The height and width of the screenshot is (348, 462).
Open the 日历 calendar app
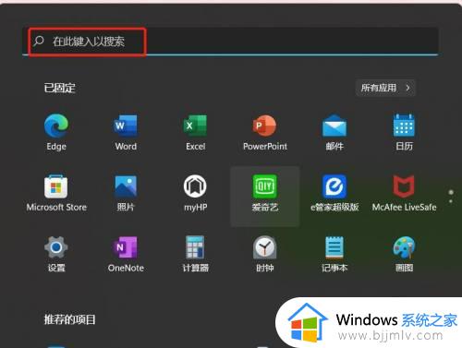coord(404,132)
